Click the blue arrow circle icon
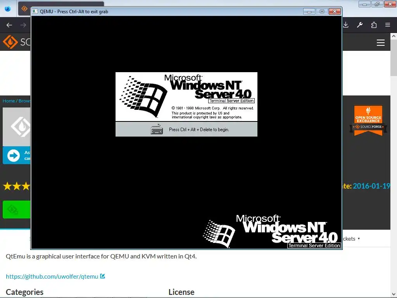Screen dimensions: 397x298 (14, 155)
